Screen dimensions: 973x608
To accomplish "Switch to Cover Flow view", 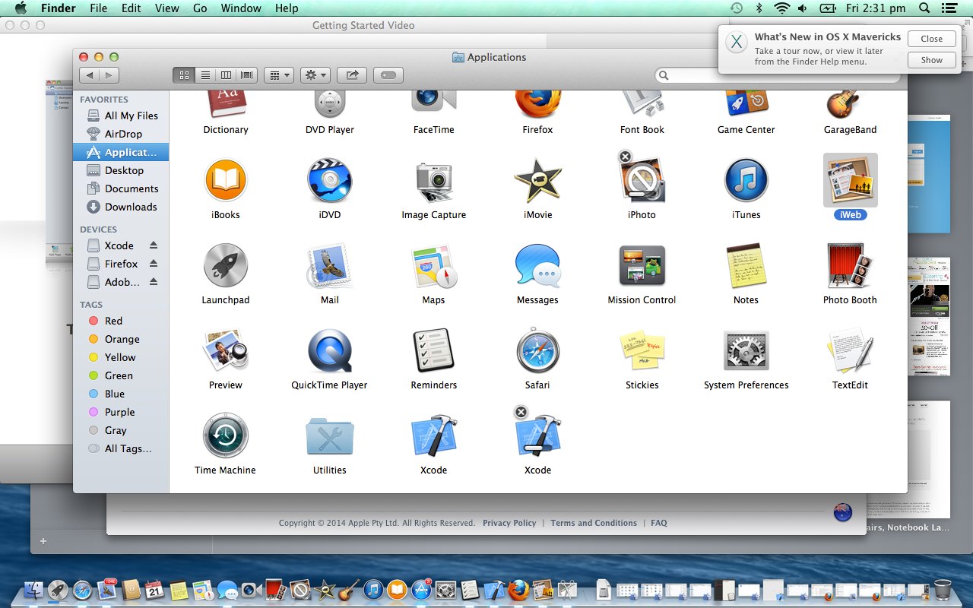I will pos(247,75).
